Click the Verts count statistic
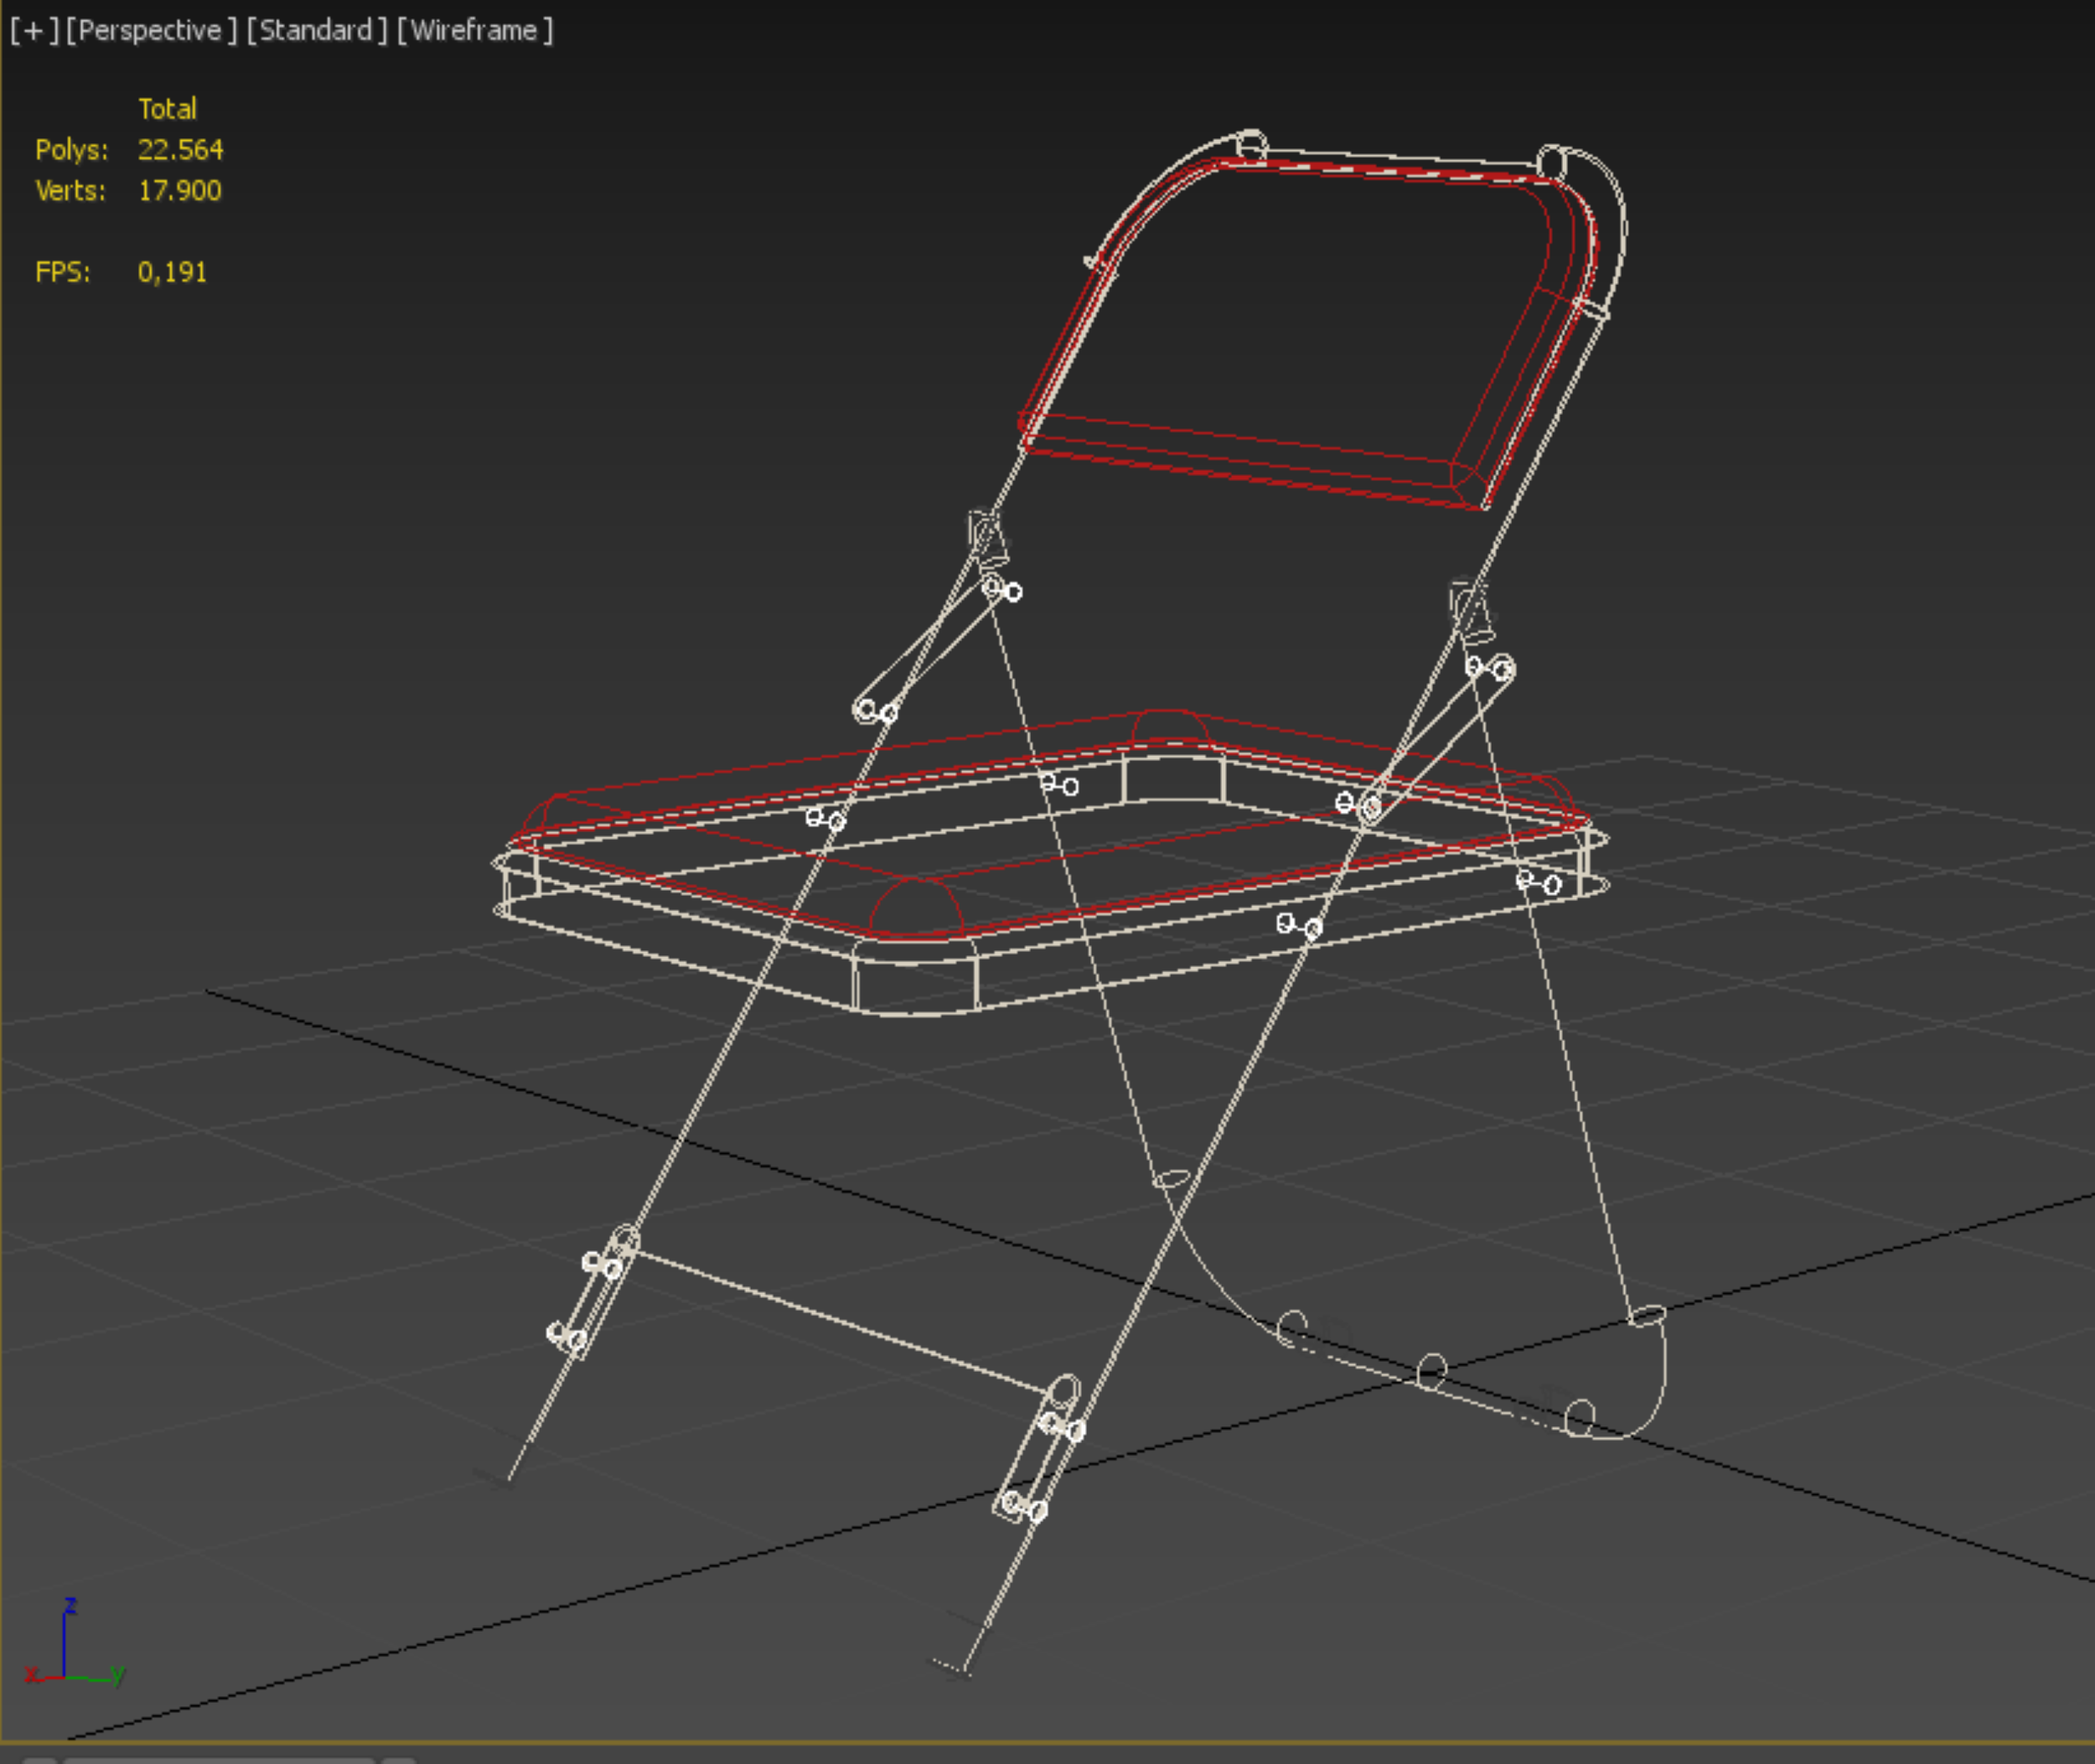This screenshot has height=1764, width=2095. [x=179, y=191]
